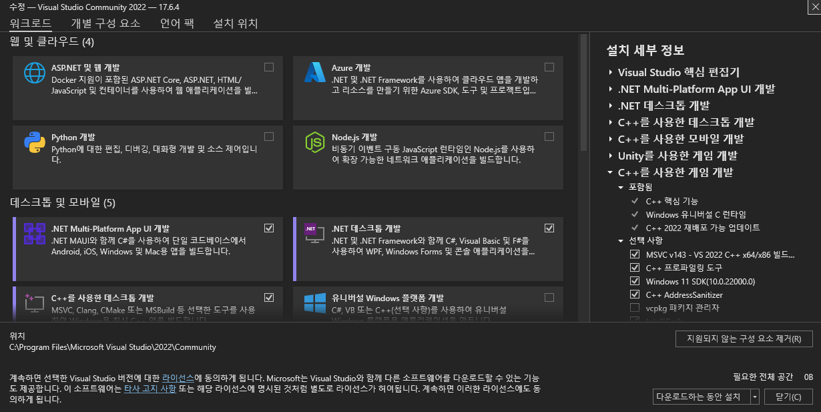Click the 데스크톱 및 모바일 (5) heading
The image size is (821, 412).
62,202
